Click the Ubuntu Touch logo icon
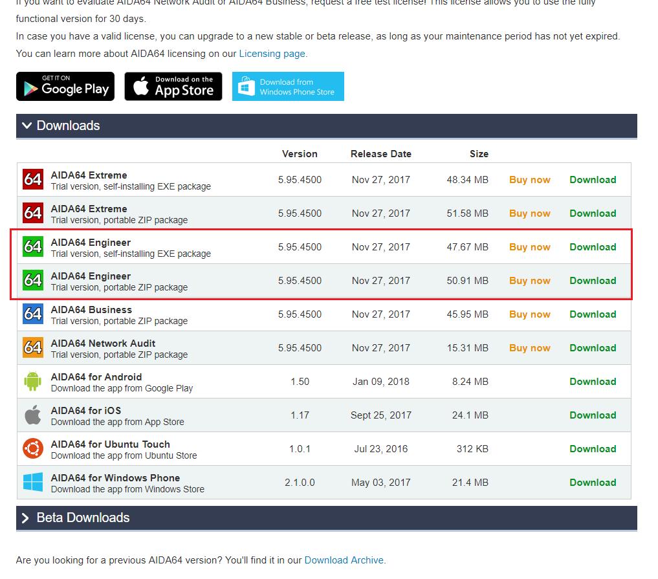Screen dimensions: 658x579 (32, 448)
